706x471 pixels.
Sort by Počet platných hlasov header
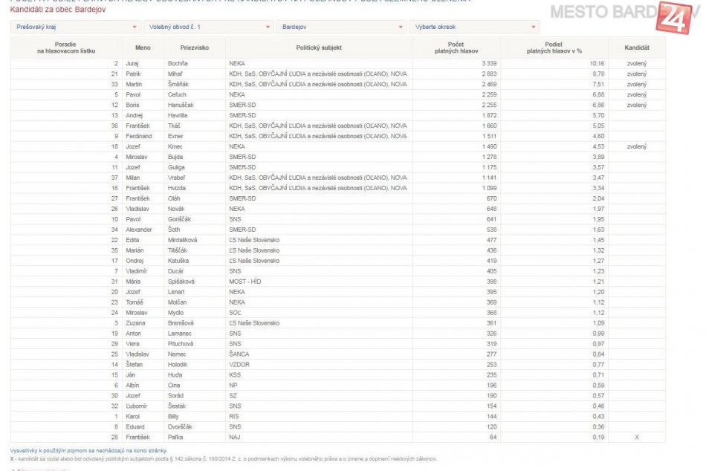pyautogui.click(x=457, y=48)
